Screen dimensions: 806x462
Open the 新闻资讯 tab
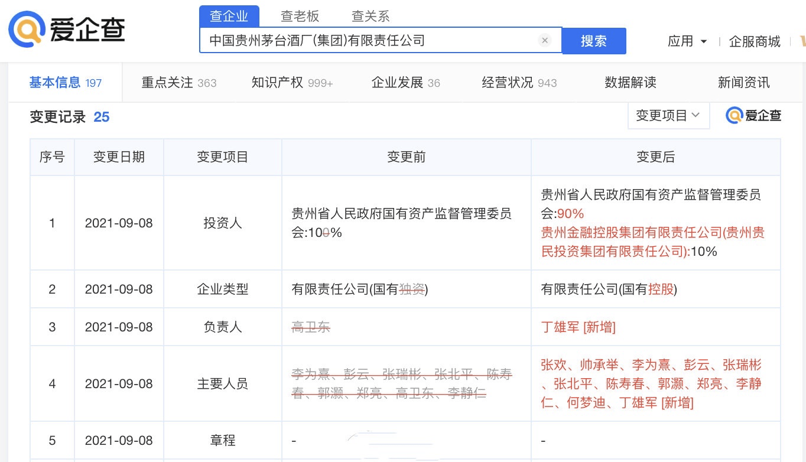pos(744,83)
